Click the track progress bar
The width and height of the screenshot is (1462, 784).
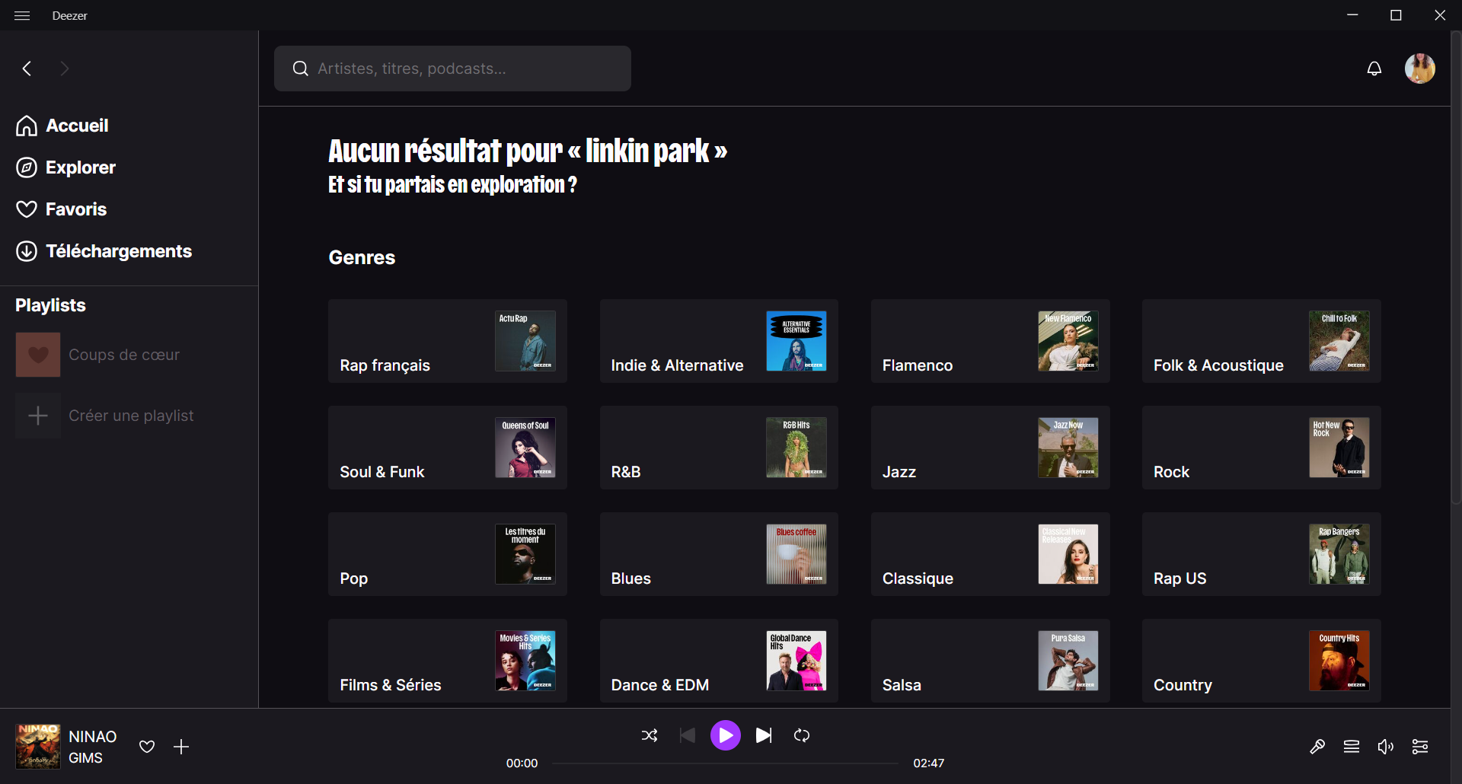tap(726, 763)
